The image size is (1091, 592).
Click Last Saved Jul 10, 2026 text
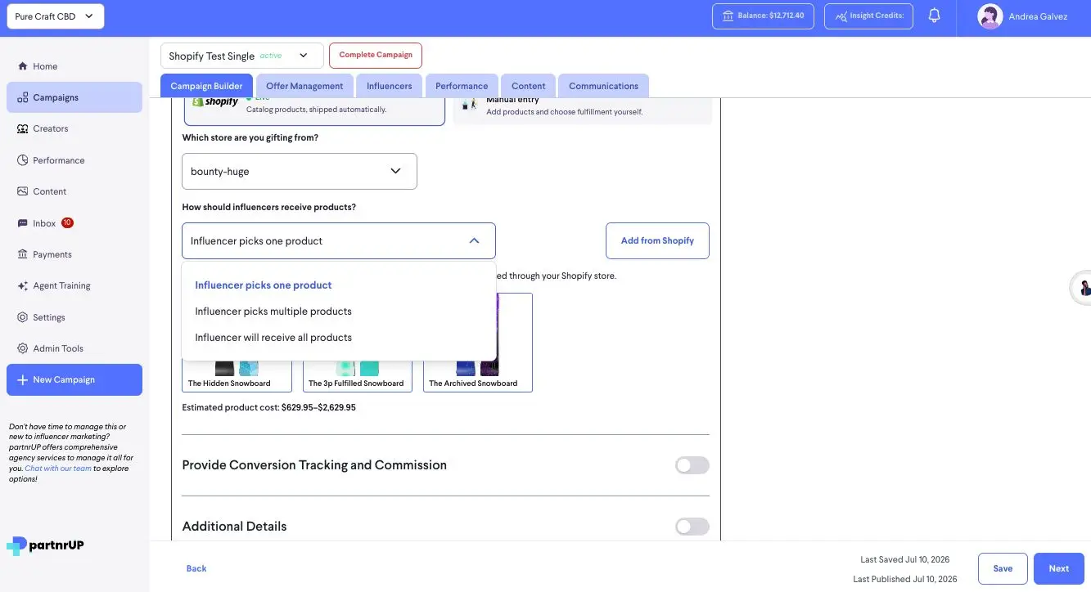pyautogui.click(x=904, y=560)
